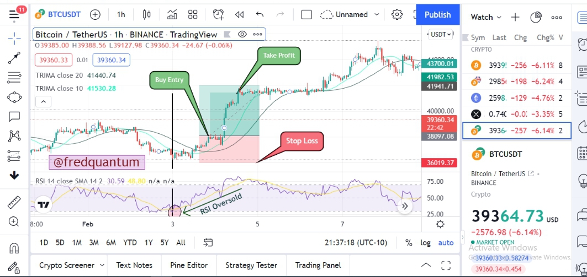The width and height of the screenshot is (587, 277).
Task: Select the 1D date range
Action: click(x=44, y=243)
